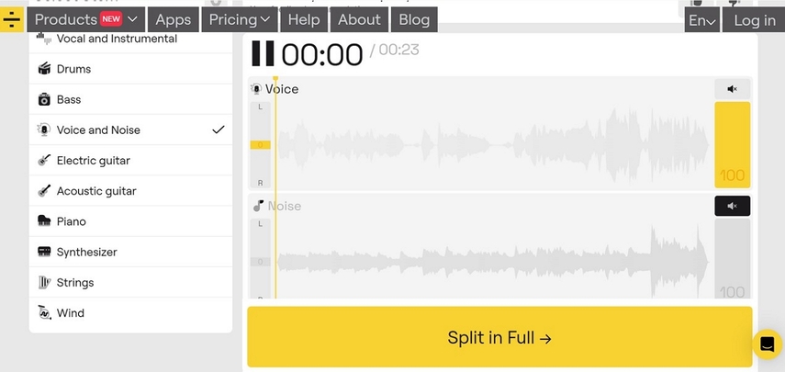Choose the Electric guitar icon
This screenshot has height=372, width=785.
coord(45,160)
